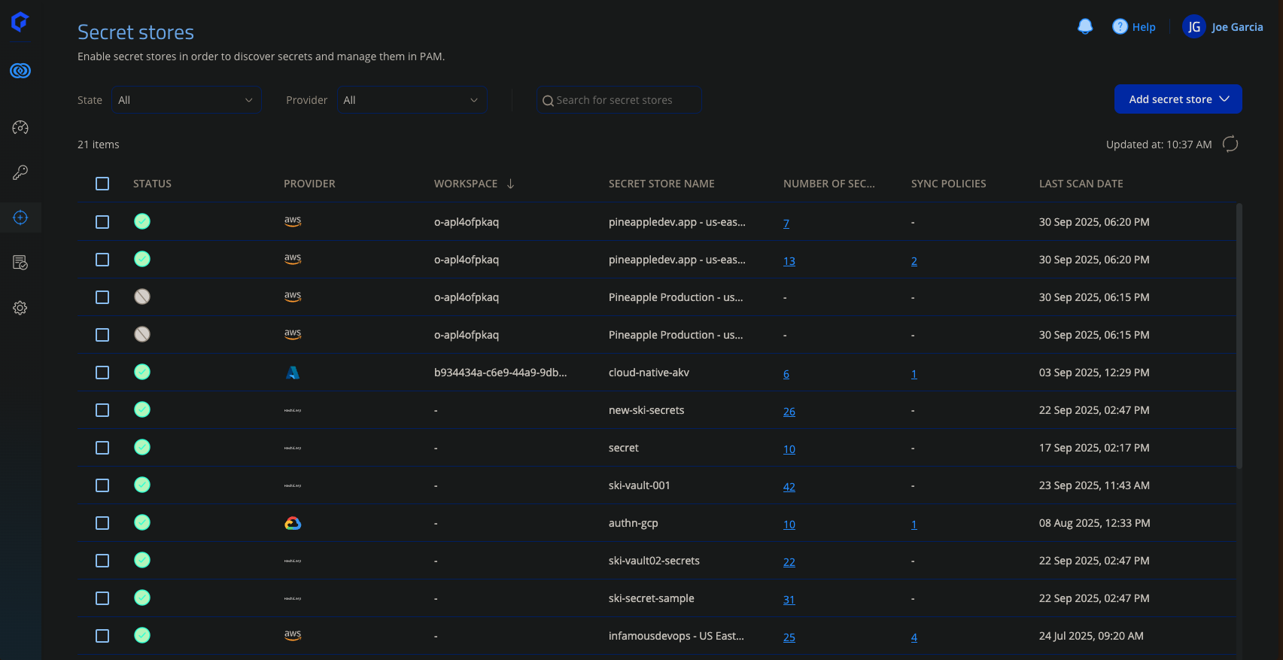
Task: Open the policies document icon in sidebar
Action: tap(20, 263)
